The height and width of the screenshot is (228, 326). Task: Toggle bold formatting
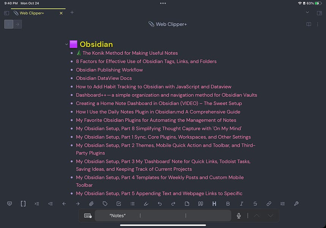228,204
